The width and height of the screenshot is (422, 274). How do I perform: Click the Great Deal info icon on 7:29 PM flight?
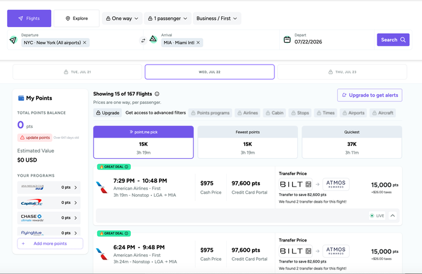click(x=126, y=167)
